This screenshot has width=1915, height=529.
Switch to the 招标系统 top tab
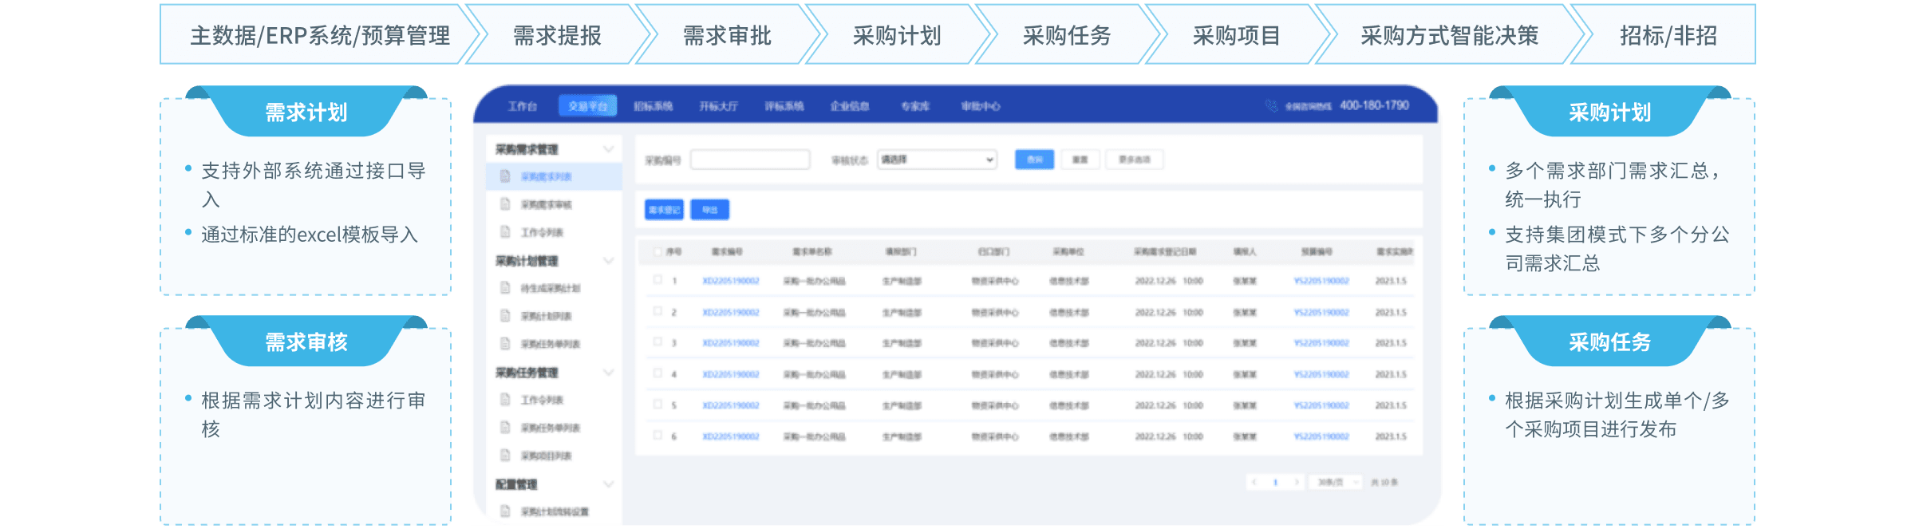[653, 106]
